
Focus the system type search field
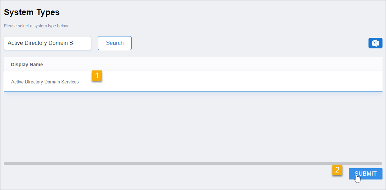(47, 43)
